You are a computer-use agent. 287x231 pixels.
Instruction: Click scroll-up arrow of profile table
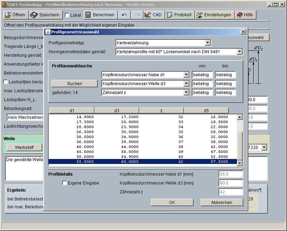click(x=240, y=117)
